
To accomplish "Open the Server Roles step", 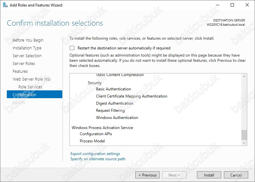I will coord(24,64).
